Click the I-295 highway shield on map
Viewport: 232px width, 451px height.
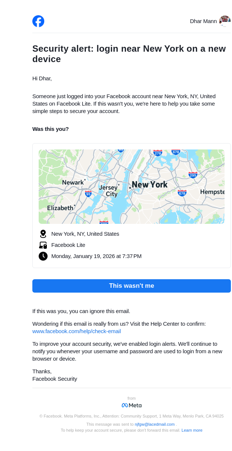[193, 175]
